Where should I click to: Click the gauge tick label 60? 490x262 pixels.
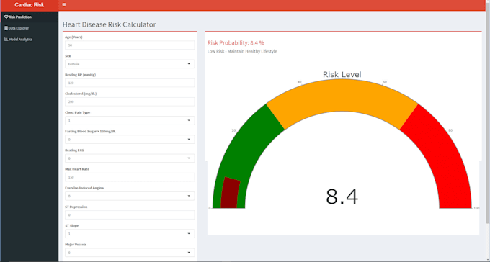[385, 82]
